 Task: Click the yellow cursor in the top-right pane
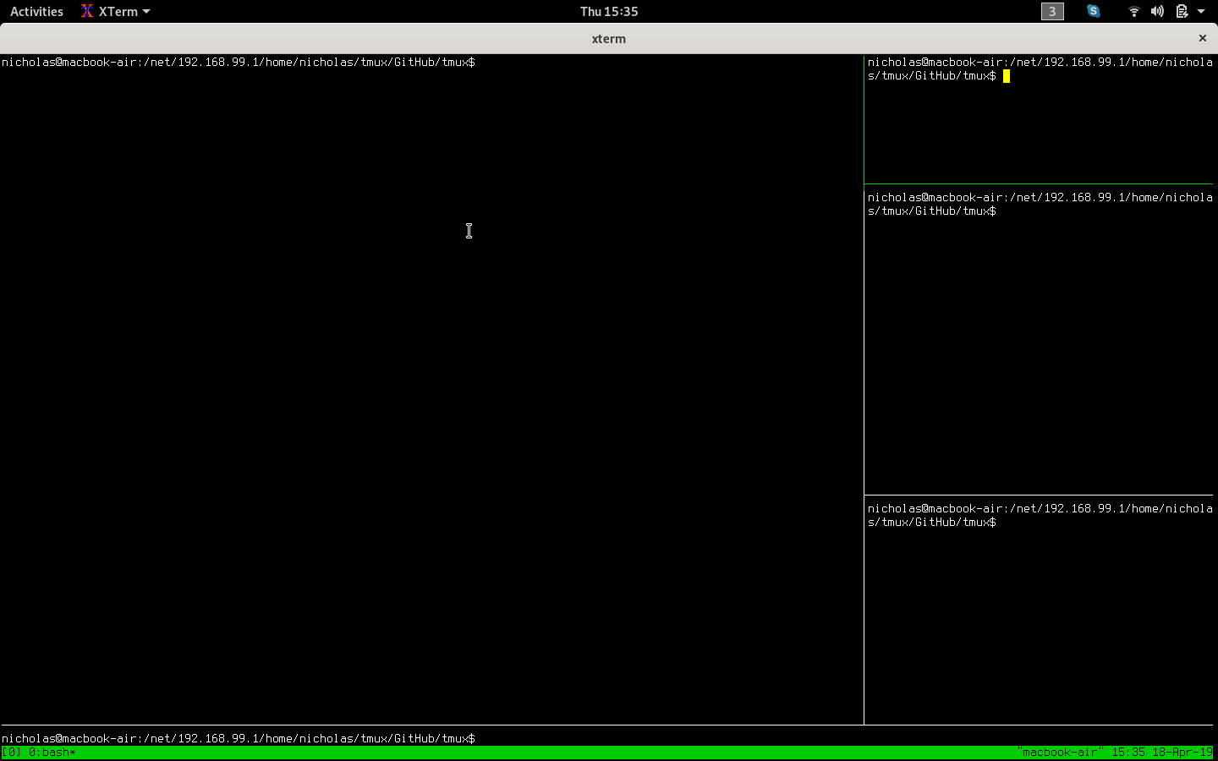coord(1007,76)
